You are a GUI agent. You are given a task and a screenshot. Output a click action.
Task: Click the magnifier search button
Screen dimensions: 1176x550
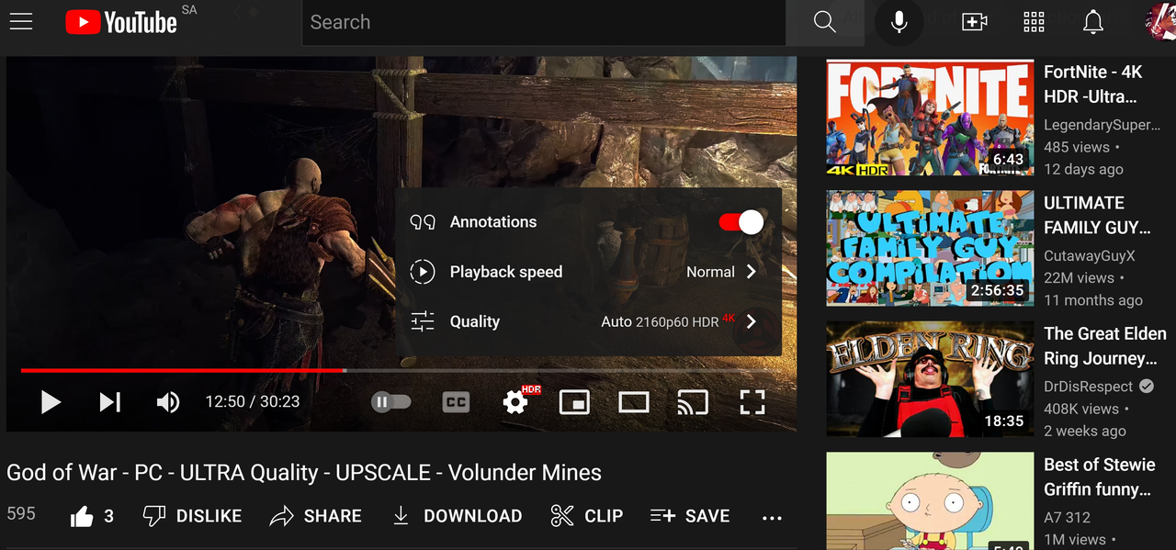825,22
